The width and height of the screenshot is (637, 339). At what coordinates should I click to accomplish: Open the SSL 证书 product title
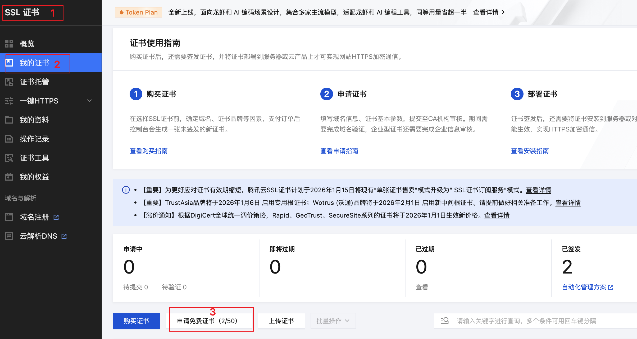[x=22, y=12]
